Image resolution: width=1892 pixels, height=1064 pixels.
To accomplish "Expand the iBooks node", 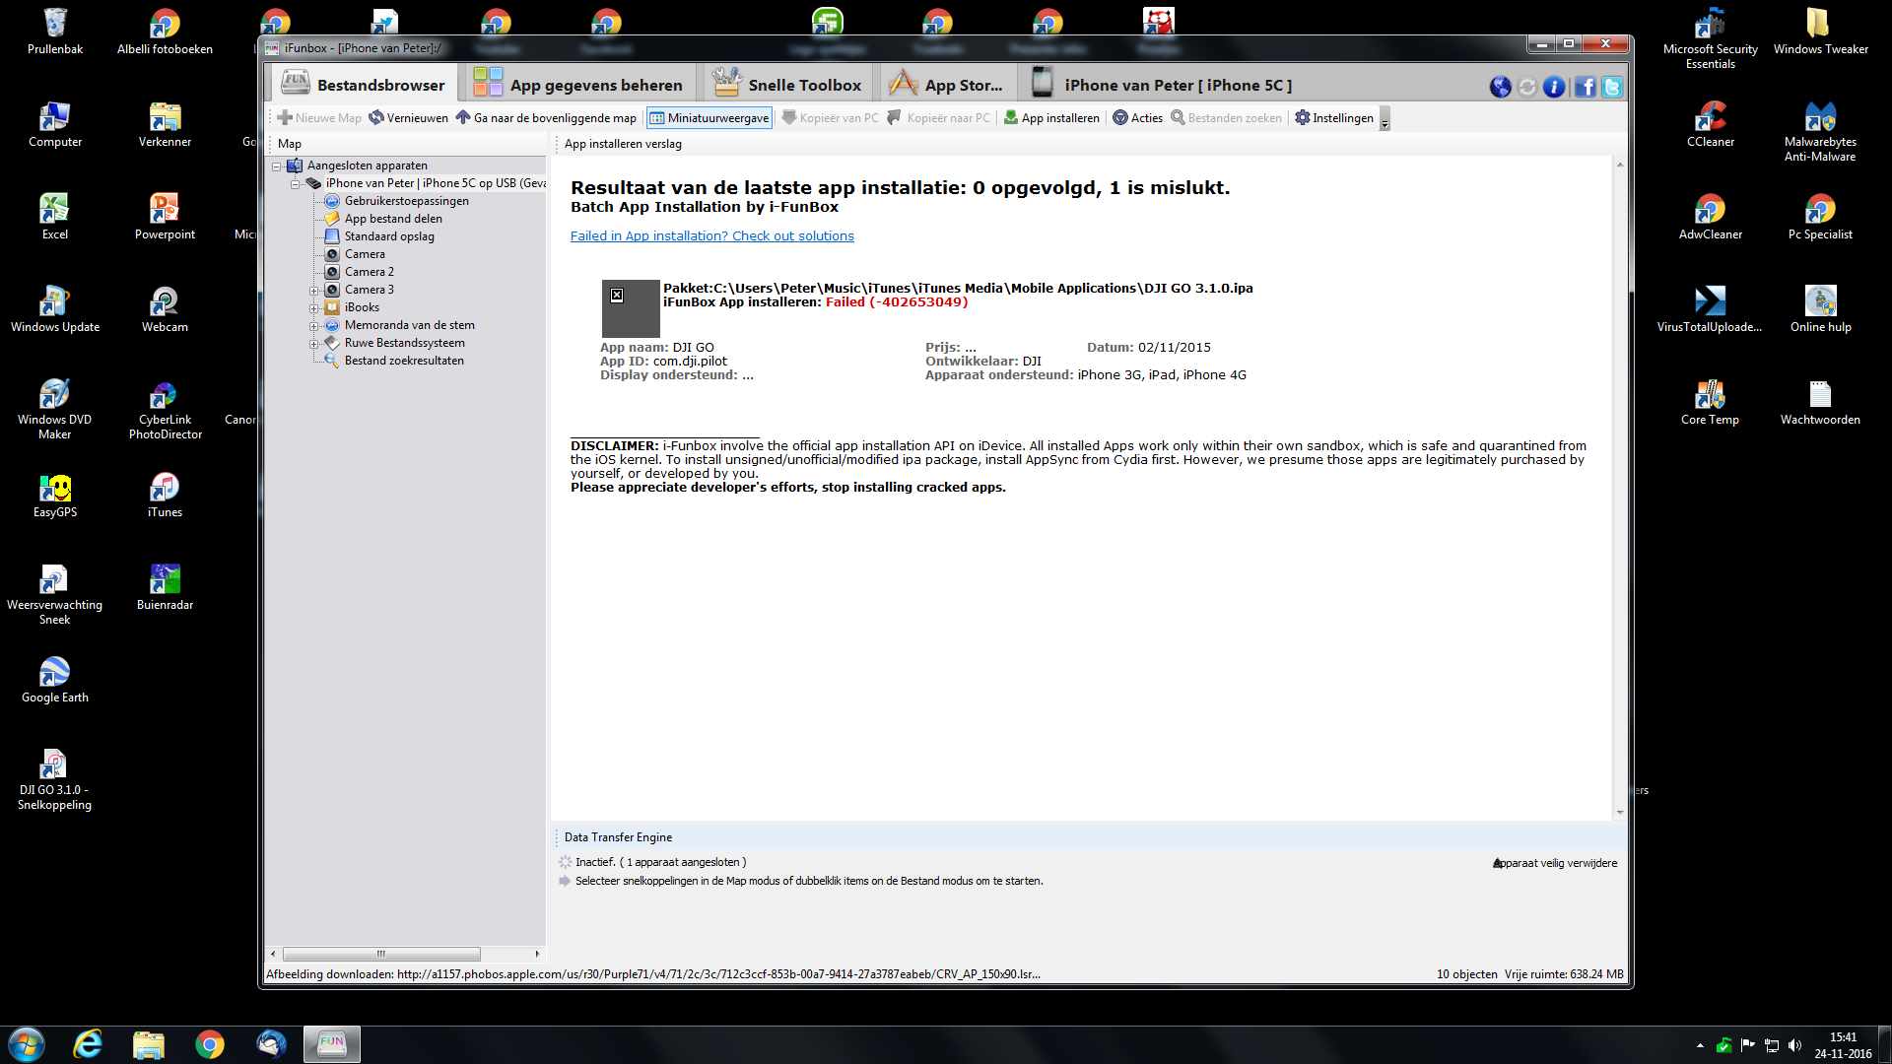I will (313, 308).
